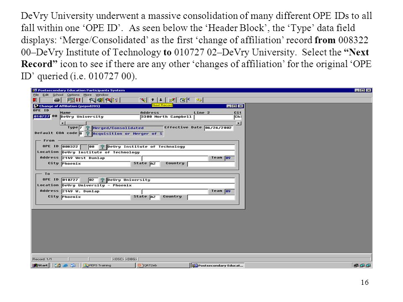Open the Default COA code lookup button
Viewport: 403px width, 302px height.
88,133
